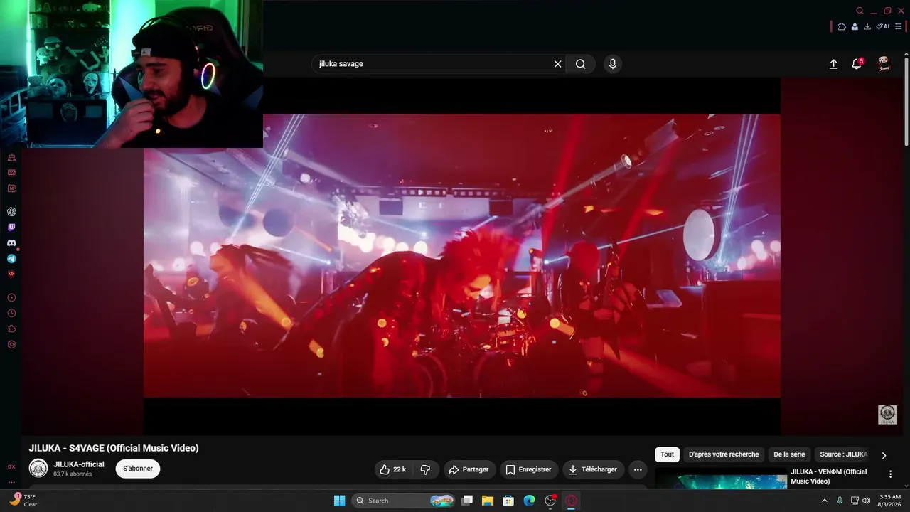Open Telegram in the Opera sidebar
This screenshot has width=910, height=512.
pos(11,259)
